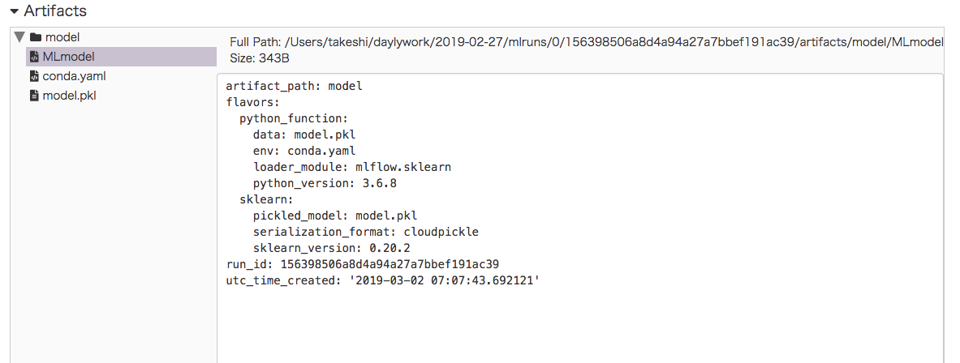Click the artifact_path line in the preview
The image size is (960, 363).
[294, 86]
